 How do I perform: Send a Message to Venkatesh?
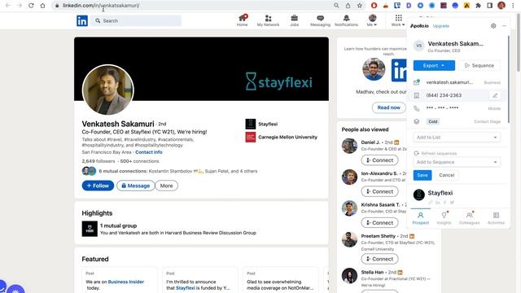[136, 186]
